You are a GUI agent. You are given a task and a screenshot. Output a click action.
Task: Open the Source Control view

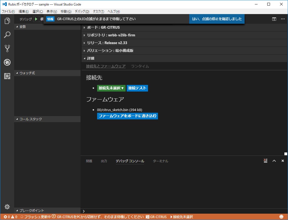pos(7,49)
